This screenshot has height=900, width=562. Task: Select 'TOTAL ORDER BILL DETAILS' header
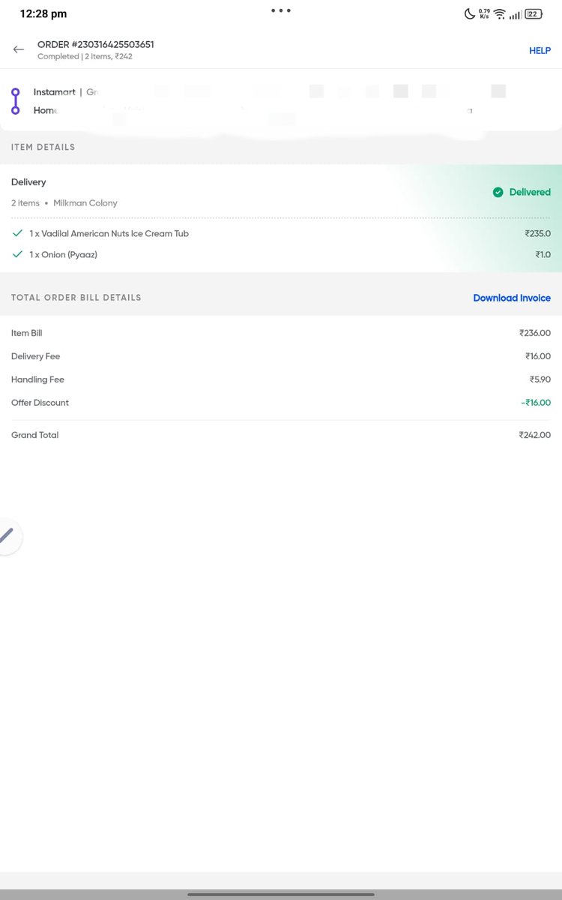76,298
